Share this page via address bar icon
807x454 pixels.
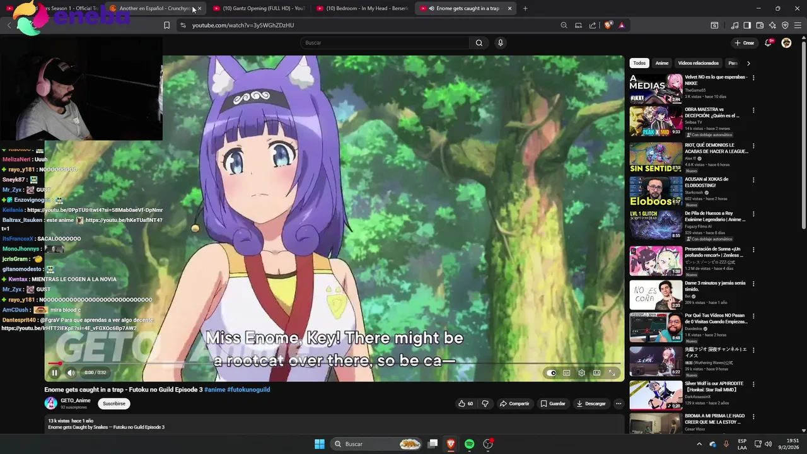[593, 25]
